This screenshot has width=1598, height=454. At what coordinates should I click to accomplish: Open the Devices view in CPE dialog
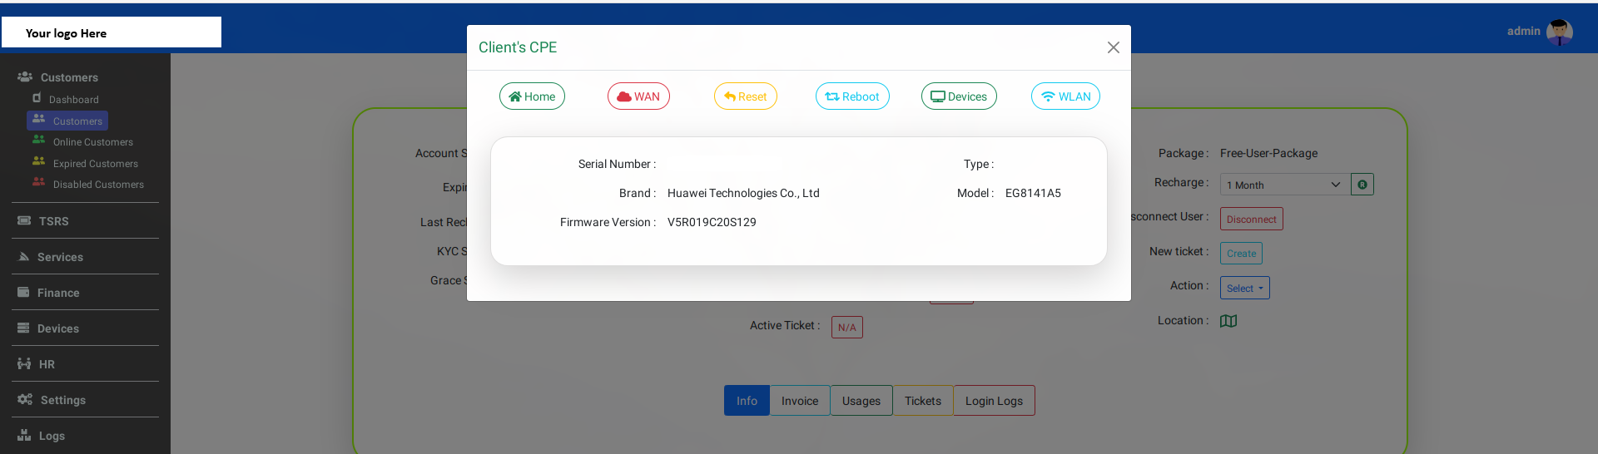point(959,96)
